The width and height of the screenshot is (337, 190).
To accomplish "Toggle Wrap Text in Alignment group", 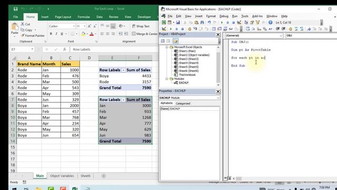I will pyautogui.click(x=141, y=26).
